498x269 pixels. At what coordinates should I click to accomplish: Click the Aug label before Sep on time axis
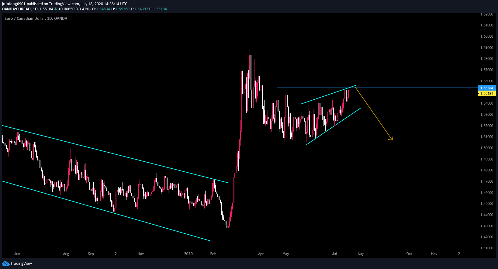pyautogui.click(x=66, y=253)
